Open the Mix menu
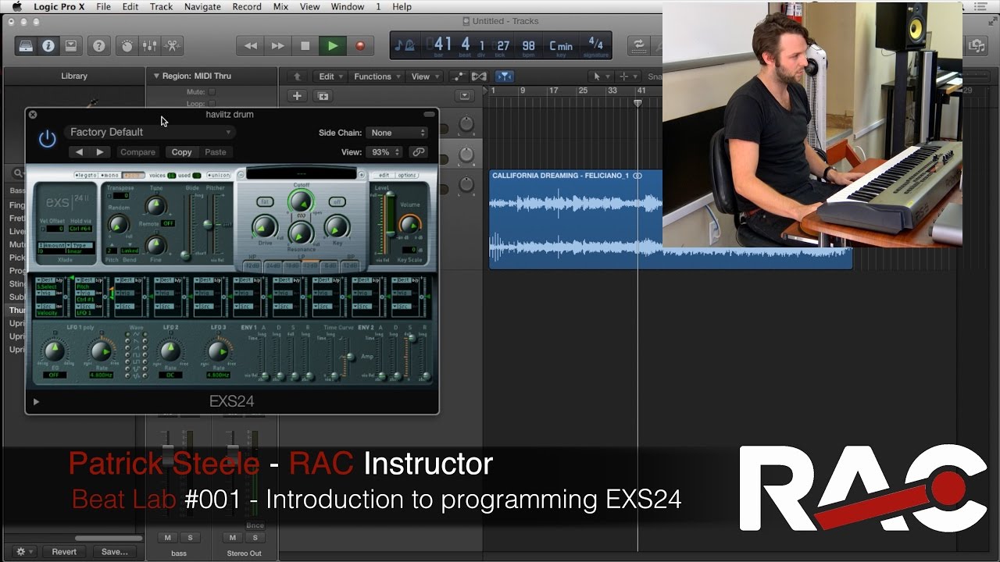 pyautogui.click(x=281, y=6)
